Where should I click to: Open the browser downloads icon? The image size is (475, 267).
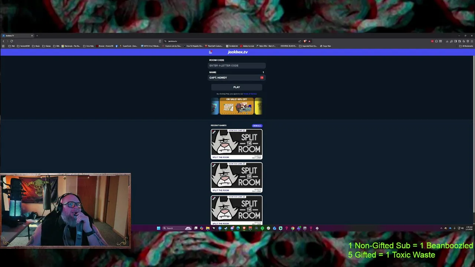(x=447, y=41)
